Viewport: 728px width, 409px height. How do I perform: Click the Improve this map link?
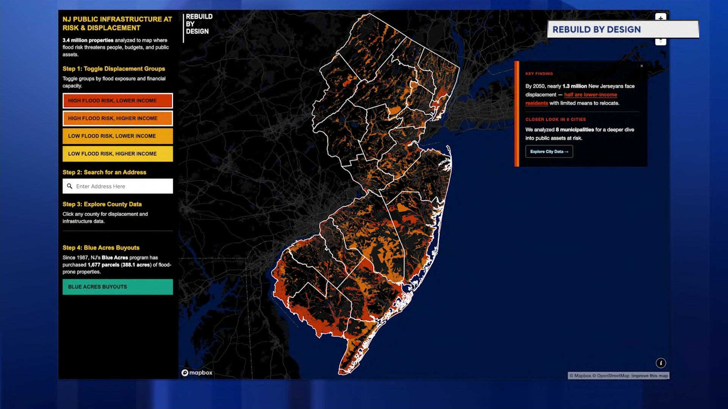click(649, 376)
